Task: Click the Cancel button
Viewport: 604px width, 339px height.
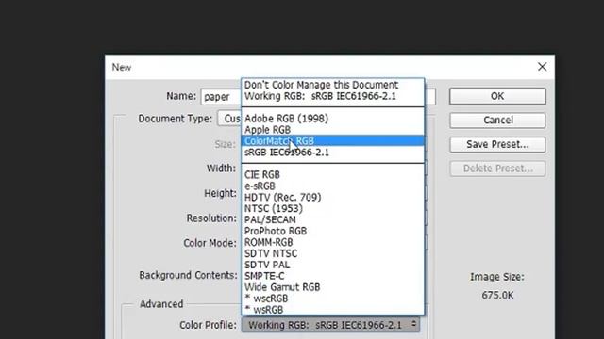Action: pyautogui.click(x=497, y=121)
